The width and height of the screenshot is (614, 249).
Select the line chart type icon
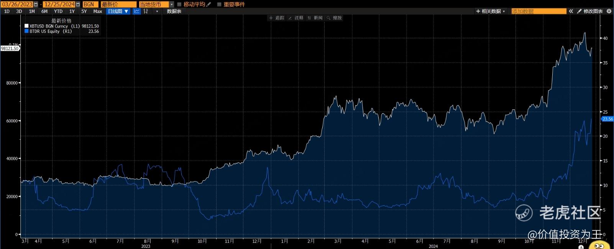[x=137, y=11]
